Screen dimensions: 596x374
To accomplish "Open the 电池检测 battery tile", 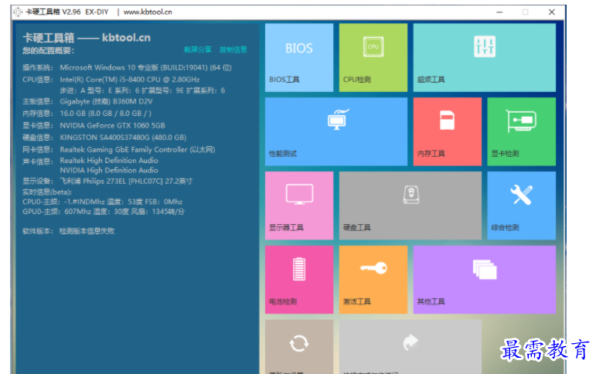I will (299, 280).
